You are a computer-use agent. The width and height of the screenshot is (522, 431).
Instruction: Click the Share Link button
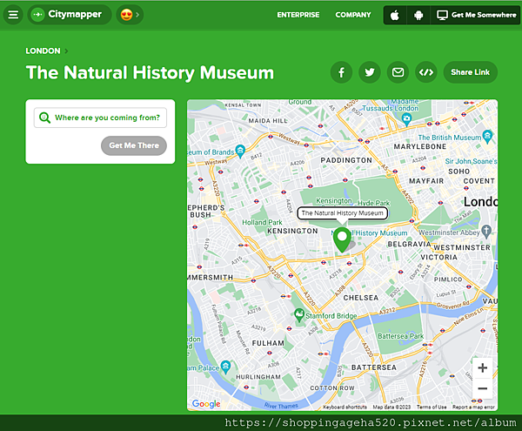point(471,72)
